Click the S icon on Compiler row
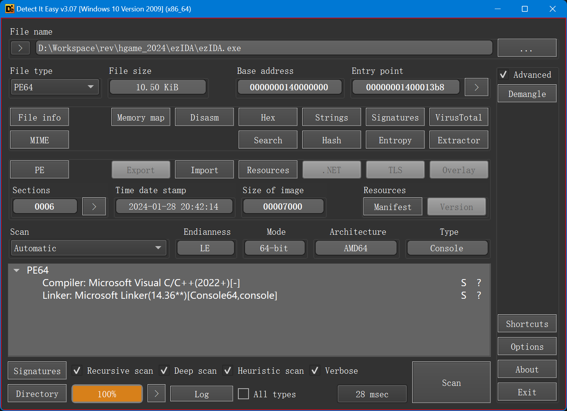Viewport: 567px width, 411px height. click(x=464, y=283)
